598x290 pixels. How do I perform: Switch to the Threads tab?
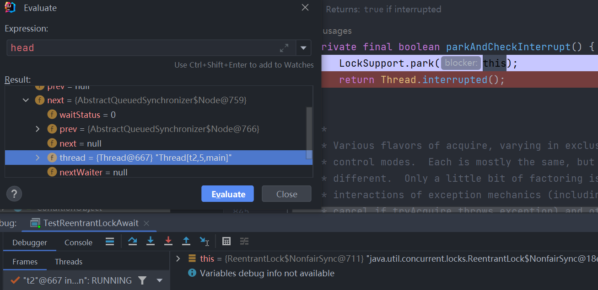pyautogui.click(x=69, y=262)
